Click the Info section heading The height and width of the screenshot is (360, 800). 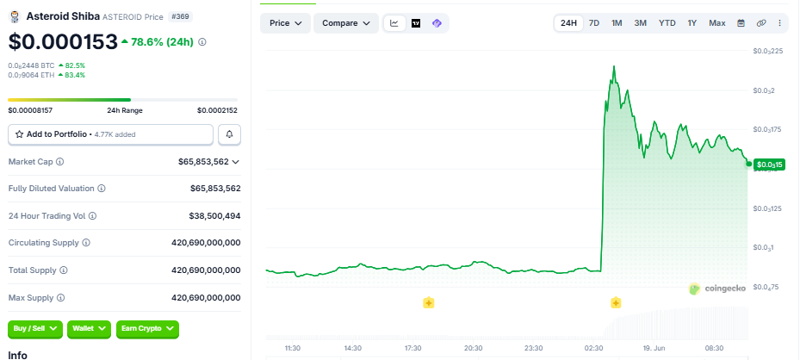click(x=18, y=355)
